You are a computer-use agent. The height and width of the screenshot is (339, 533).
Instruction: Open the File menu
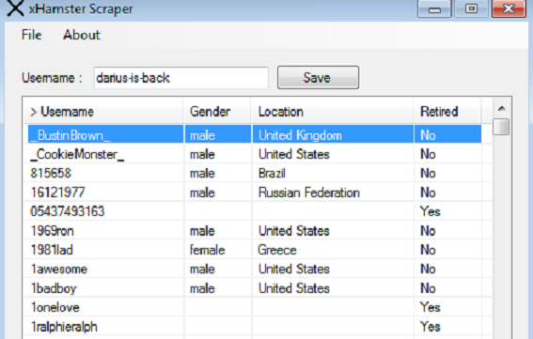point(32,35)
